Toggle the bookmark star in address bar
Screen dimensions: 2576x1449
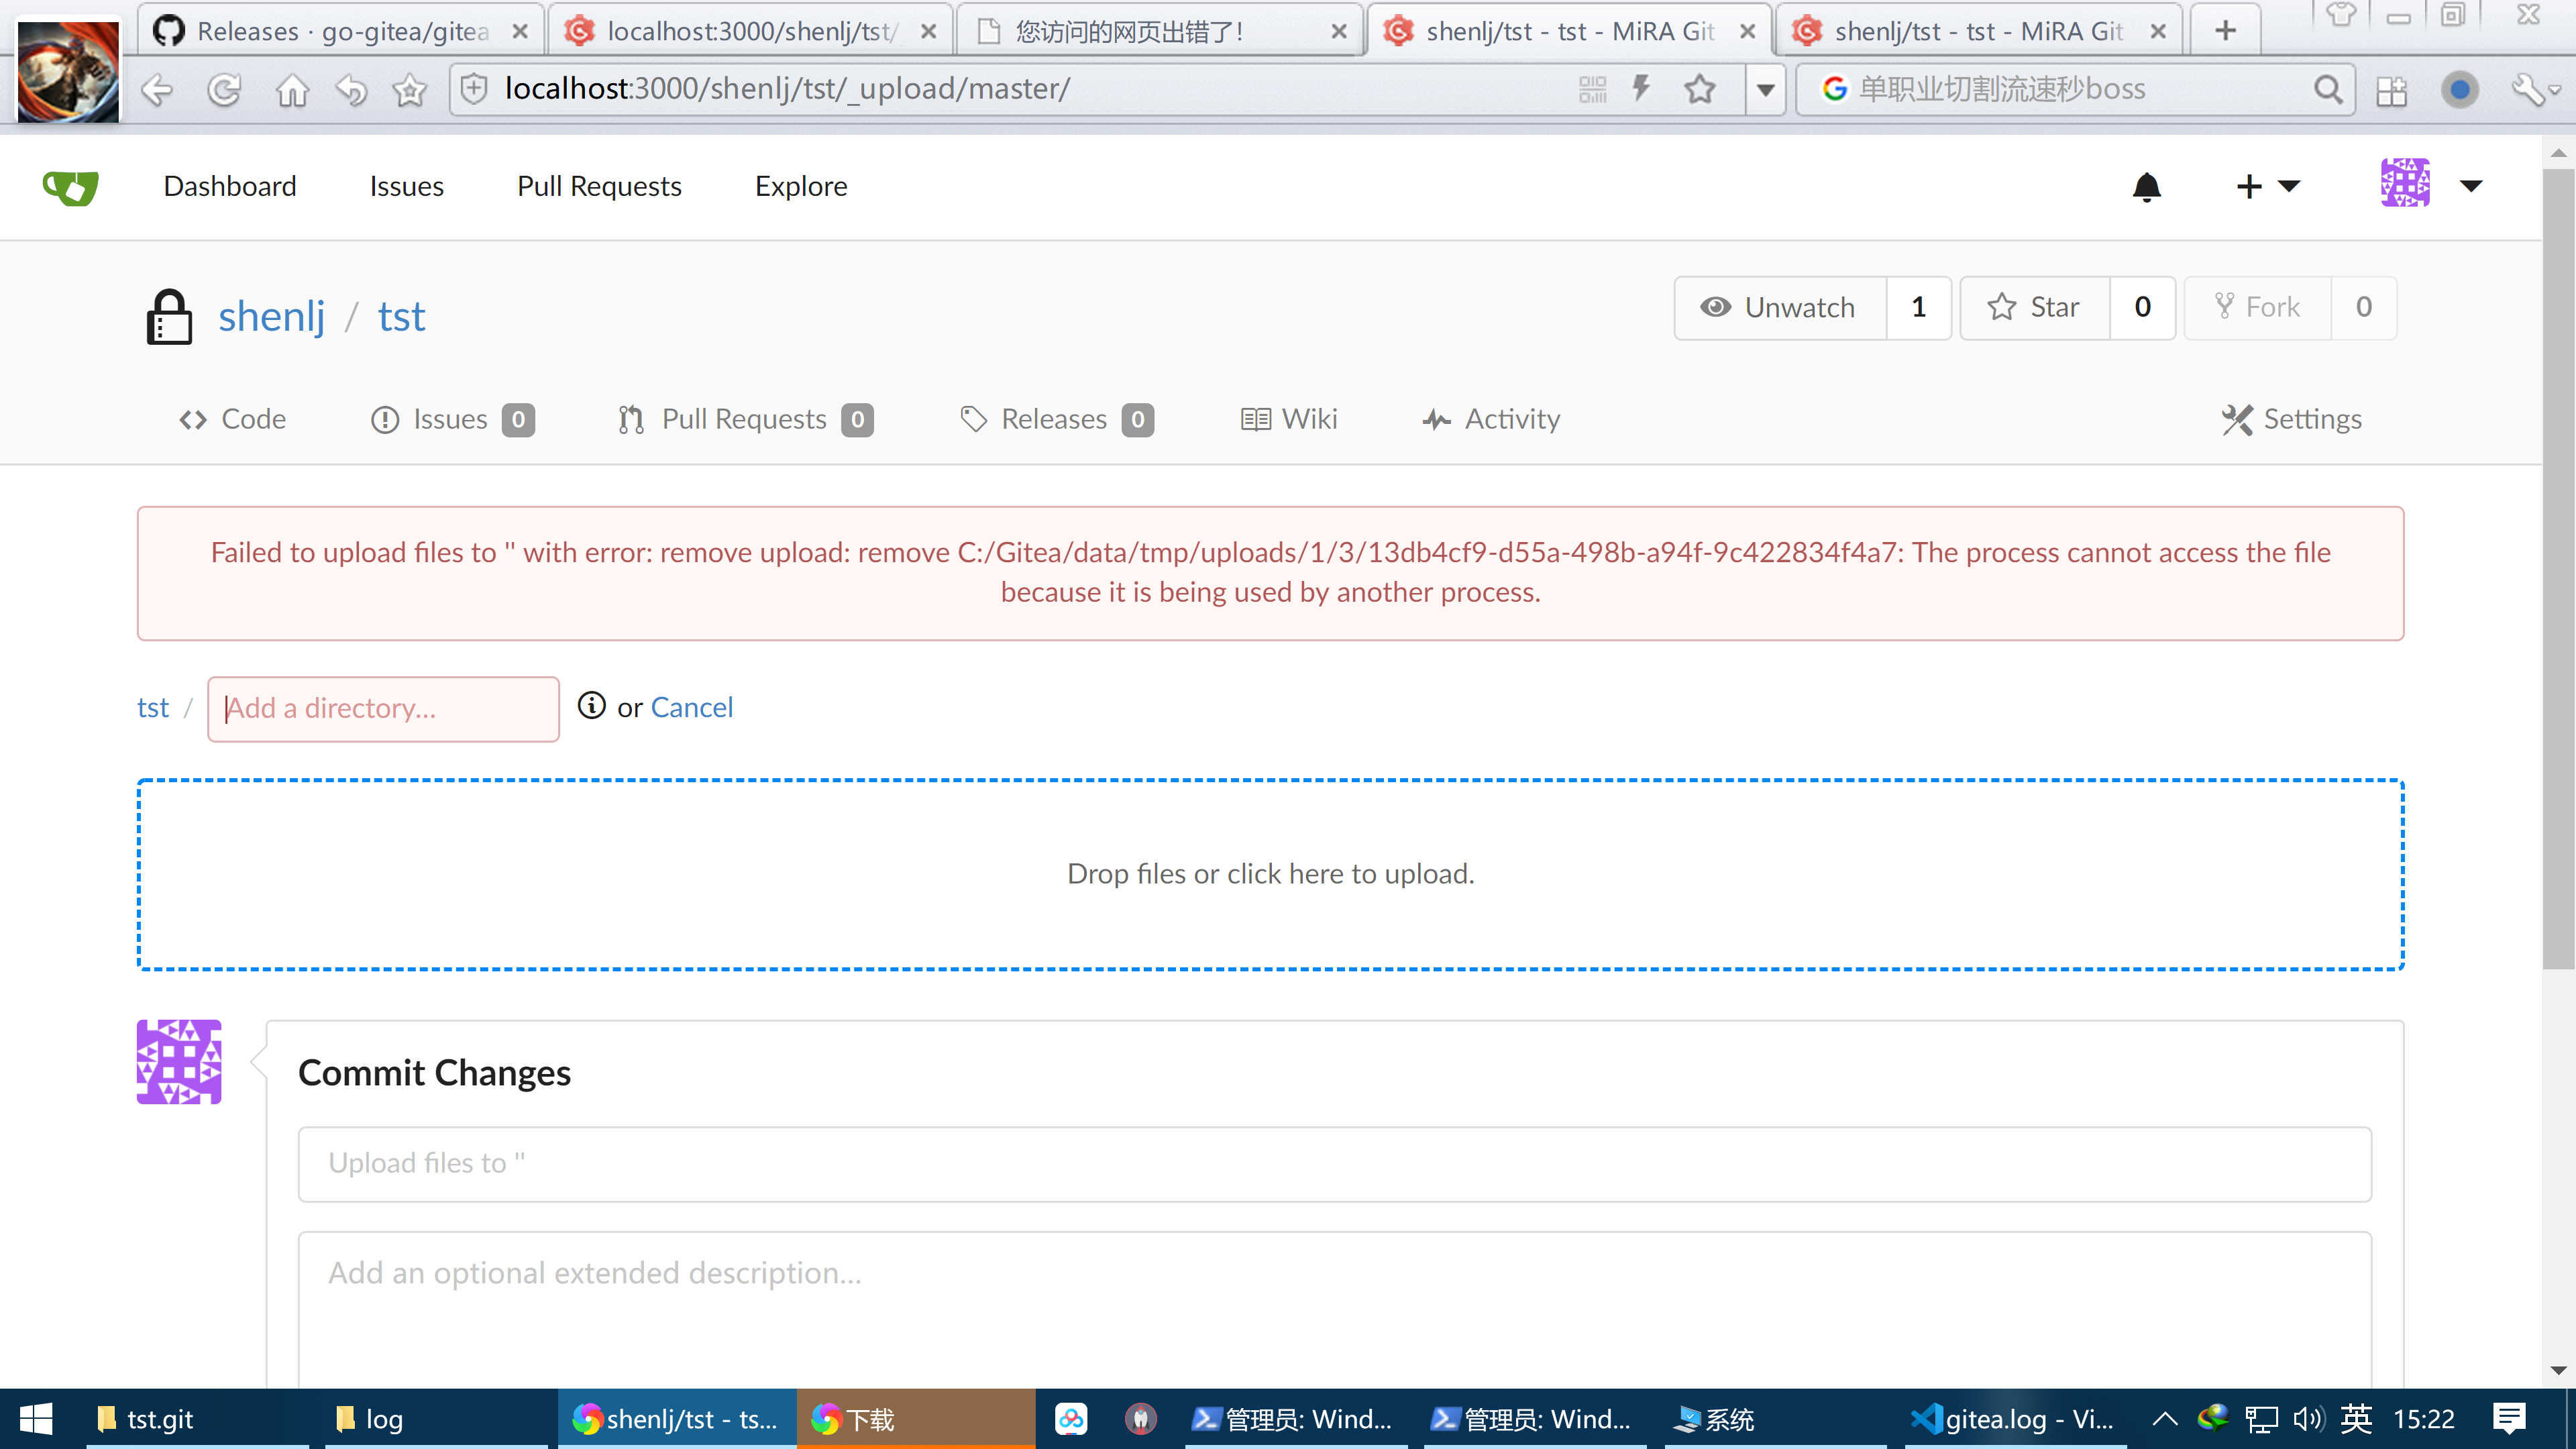(x=1699, y=90)
